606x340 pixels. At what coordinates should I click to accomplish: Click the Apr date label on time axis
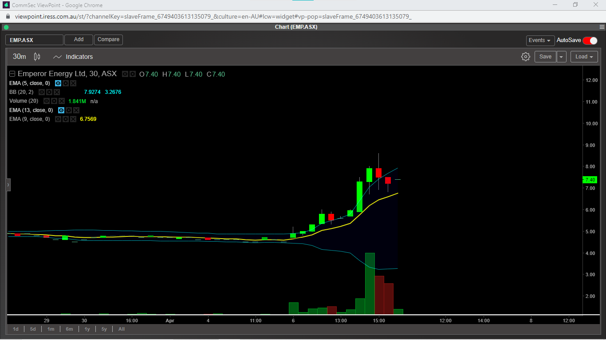[170, 321]
